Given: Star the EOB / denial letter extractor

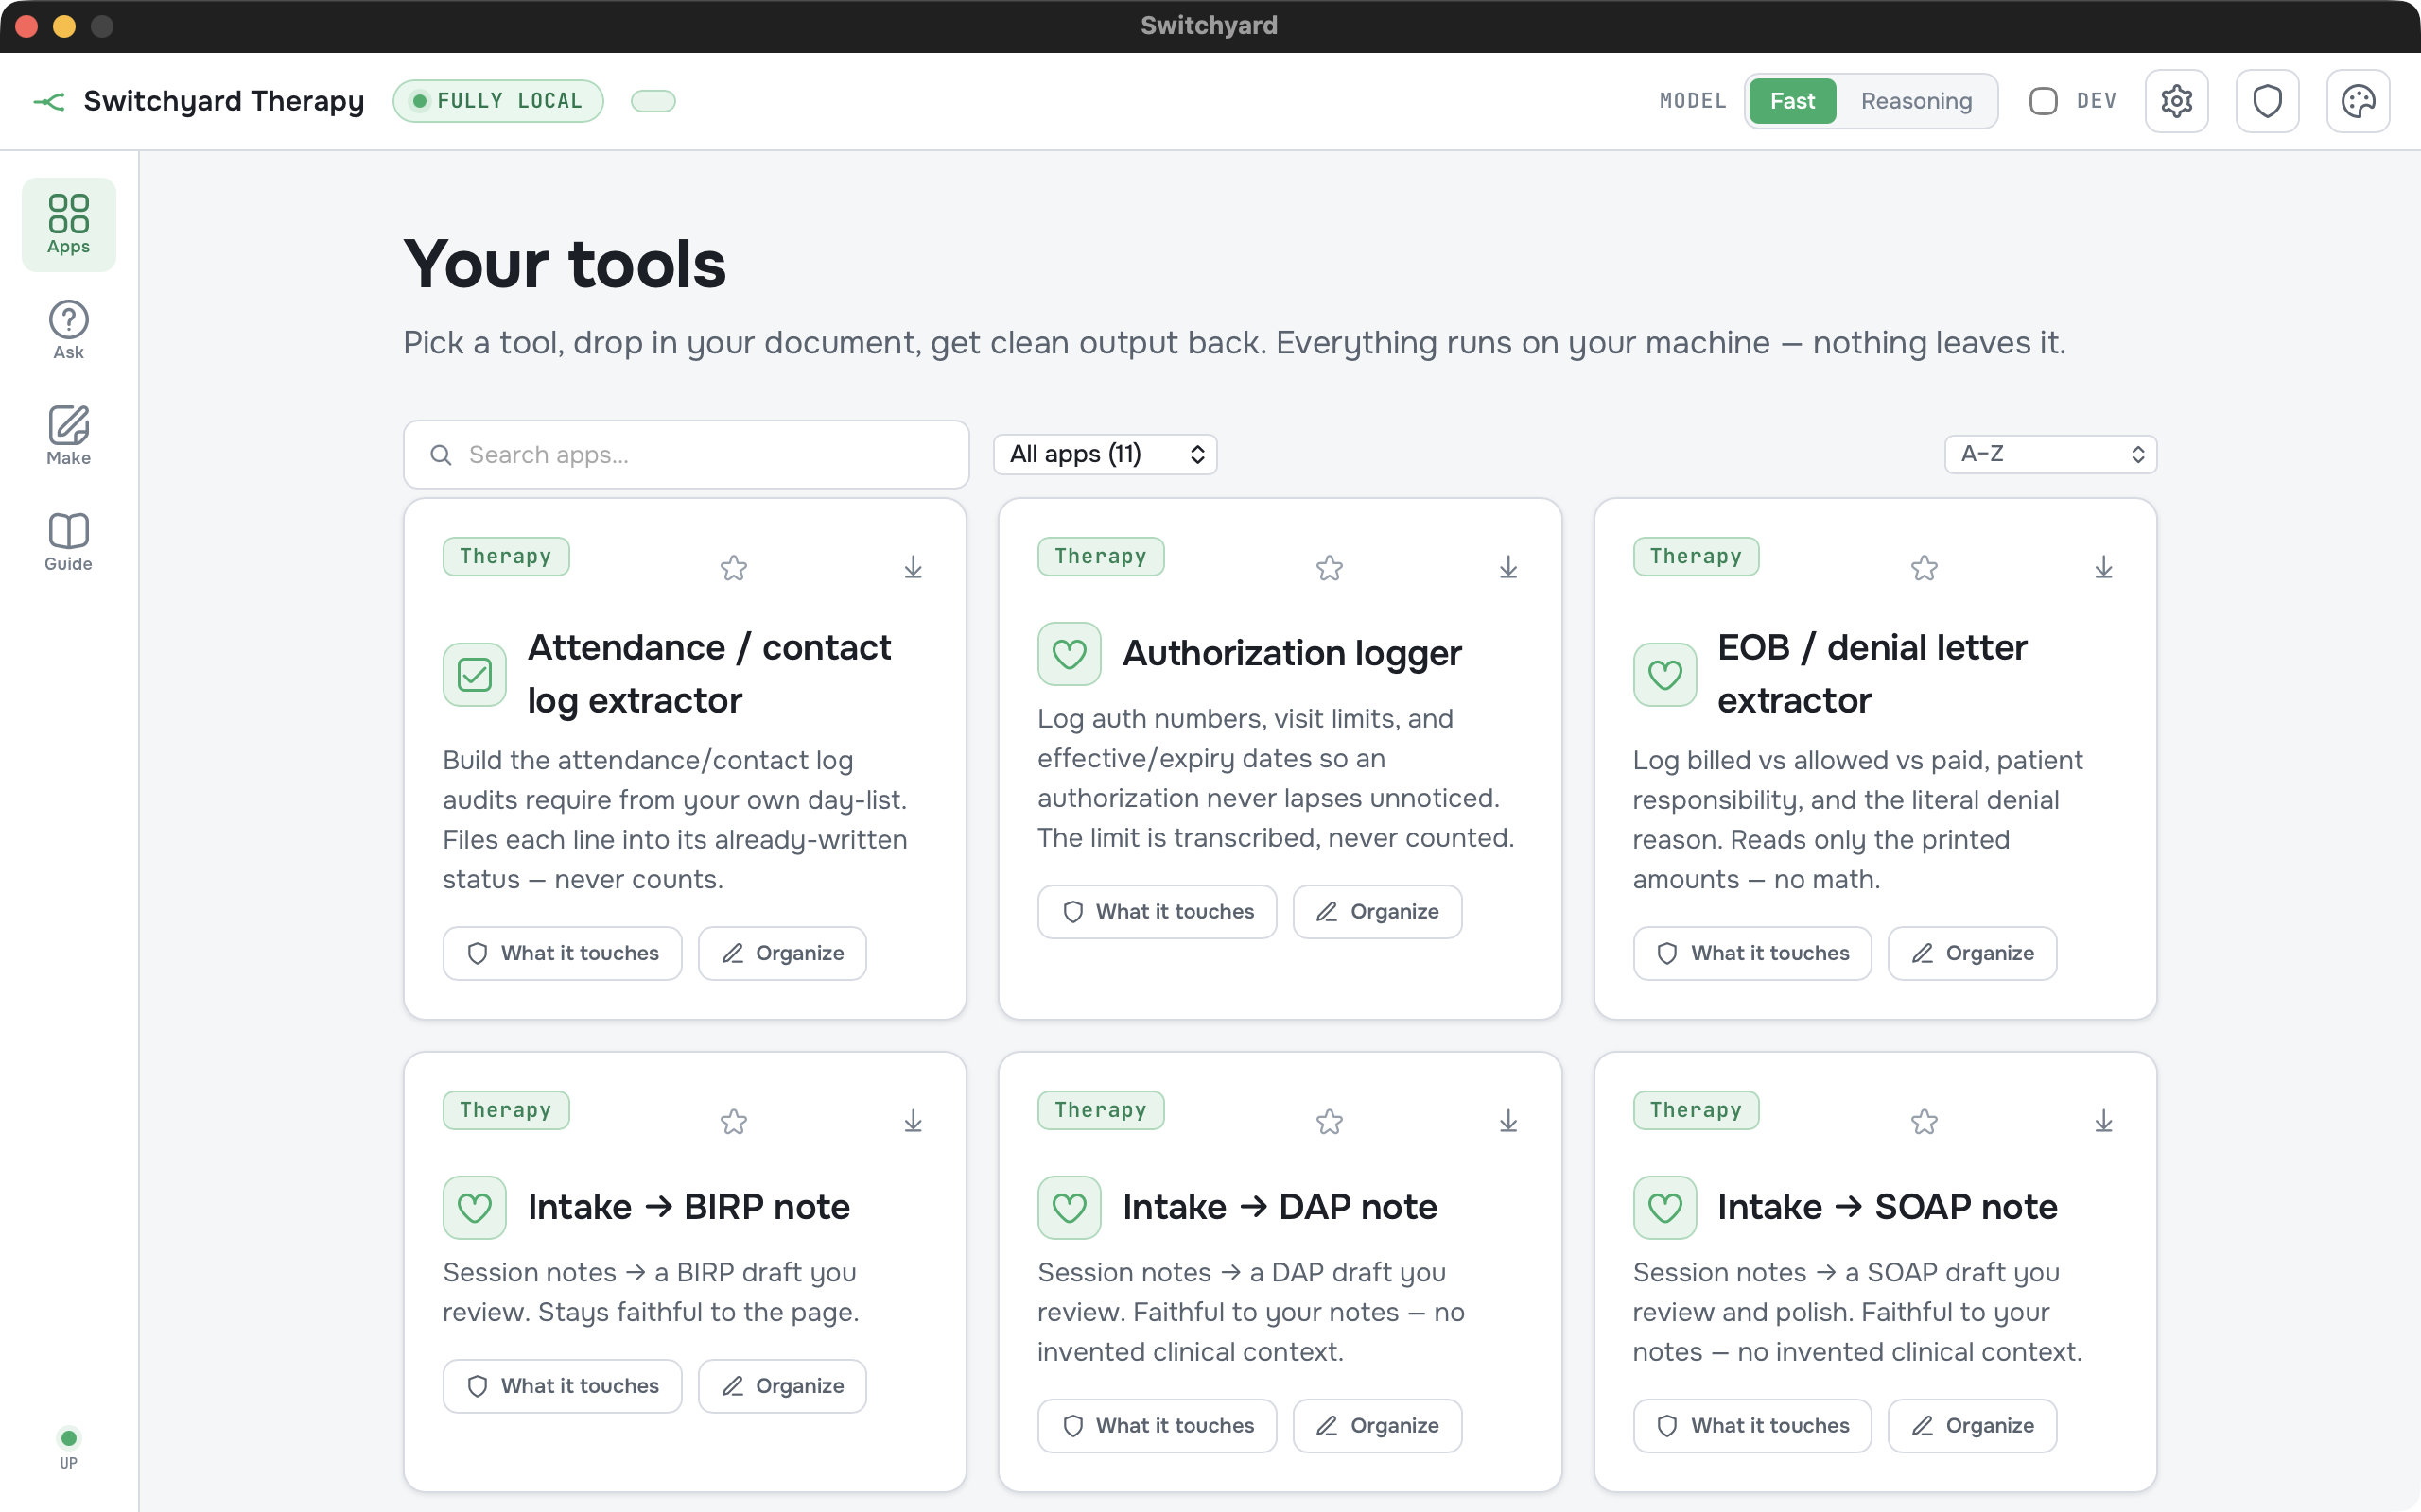Looking at the screenshot, I should pos(1924,568).
